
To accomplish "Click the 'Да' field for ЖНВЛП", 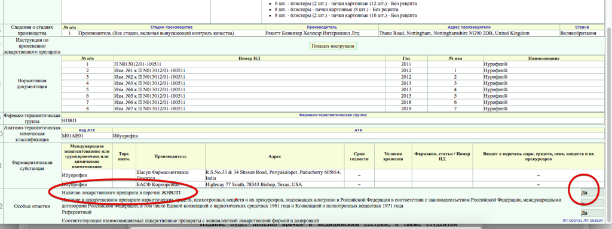I will point(592,193).
